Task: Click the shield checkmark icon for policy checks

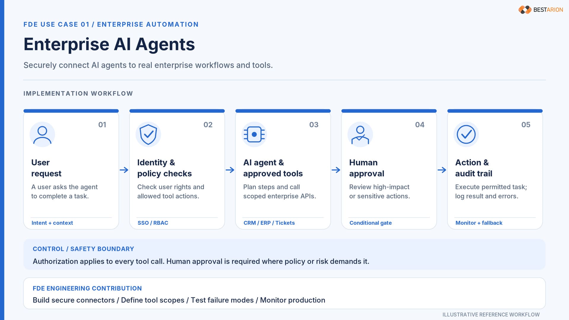Action: coord(148,135)
